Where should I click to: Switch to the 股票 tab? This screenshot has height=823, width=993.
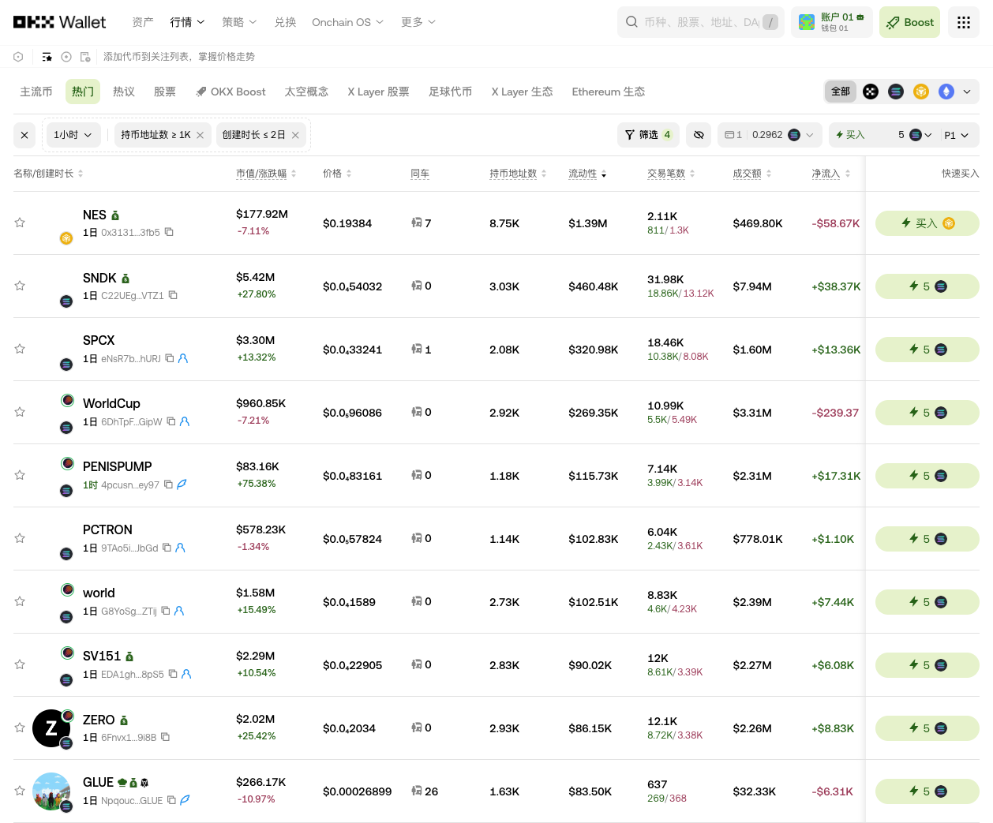click(x=165, y=92)
